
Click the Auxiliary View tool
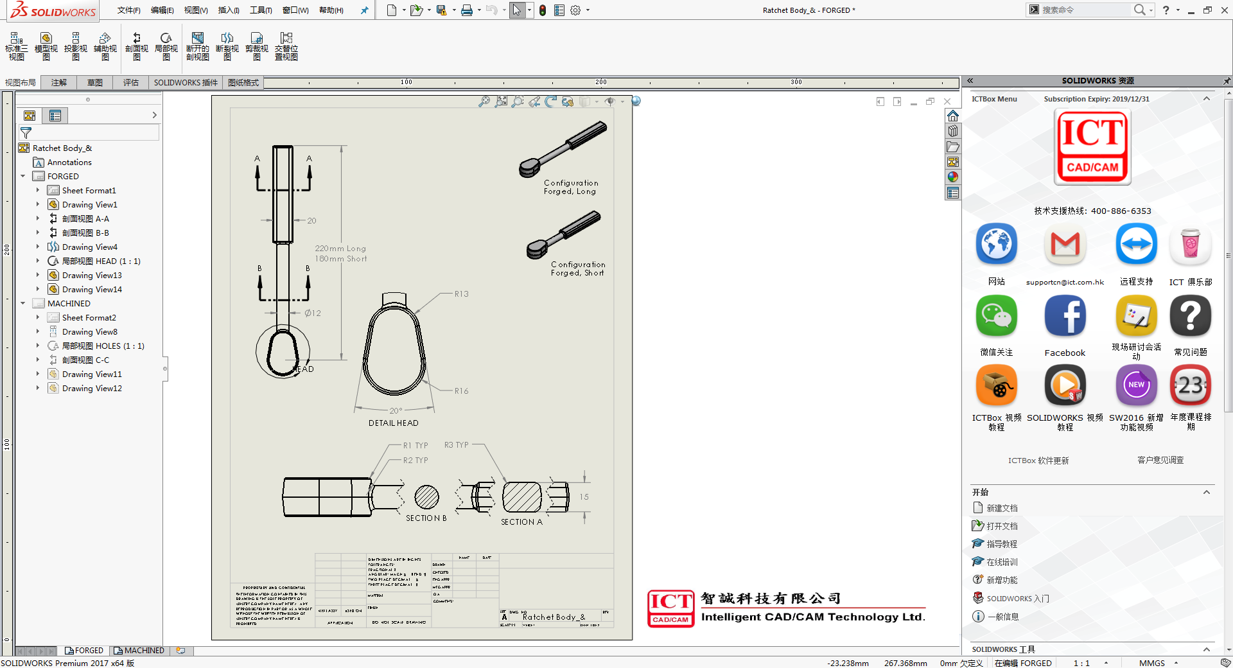pos(105,46)
